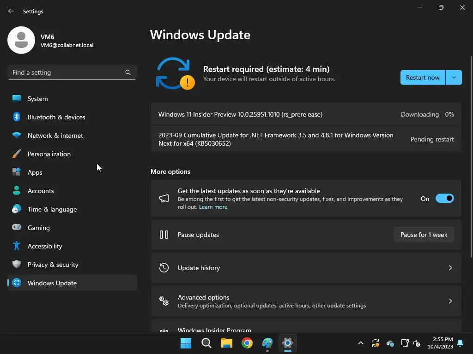Click the megaphone latest updates icon
Image resolution: width=473 pixels, height=354 pixels.
[x=164, y=198]
